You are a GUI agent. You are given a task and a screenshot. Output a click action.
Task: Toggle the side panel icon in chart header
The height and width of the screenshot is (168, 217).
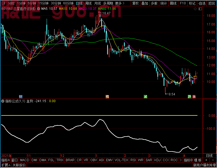(x=200, y=9)
